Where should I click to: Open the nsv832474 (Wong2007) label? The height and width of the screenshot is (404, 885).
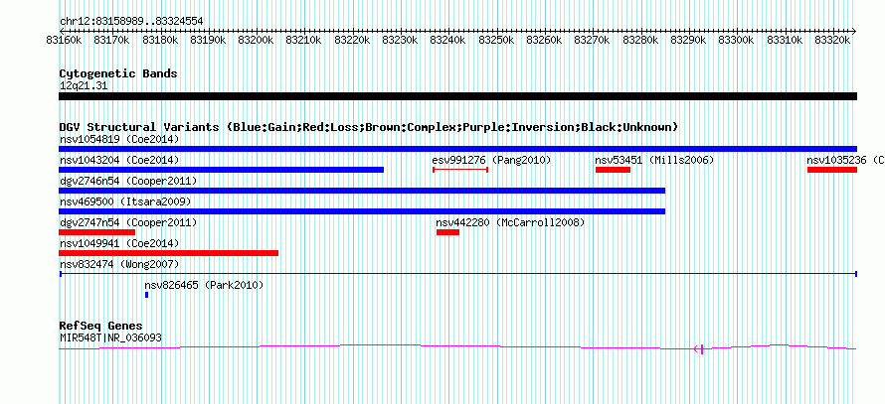pos(119,264)
